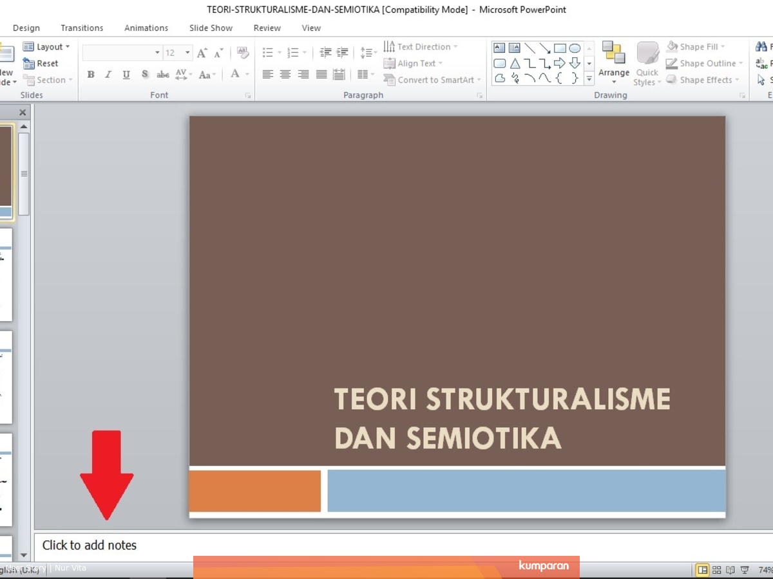
Task: Open the font size dropdown
Action: point(187,53)
